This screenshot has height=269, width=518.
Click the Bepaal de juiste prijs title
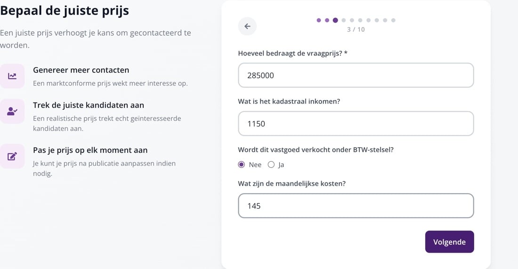tap(65, 10)
